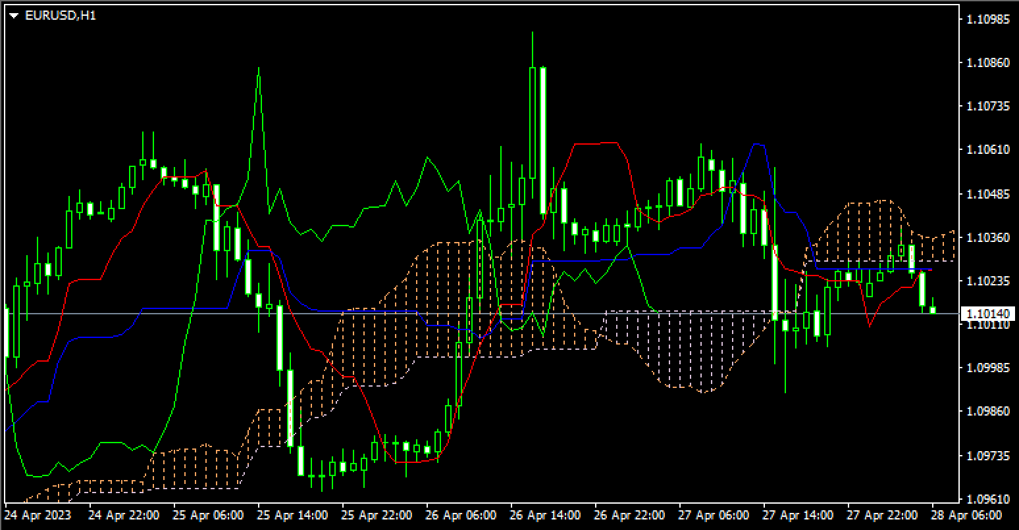Click the 27 Apr 06:00 time label
Viewport: 1019px width, 530px height.
[714, 515]
